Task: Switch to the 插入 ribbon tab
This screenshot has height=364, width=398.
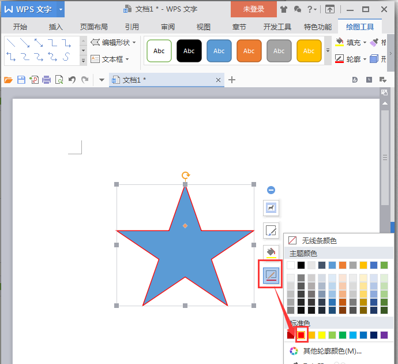Action: pos(56,27)
